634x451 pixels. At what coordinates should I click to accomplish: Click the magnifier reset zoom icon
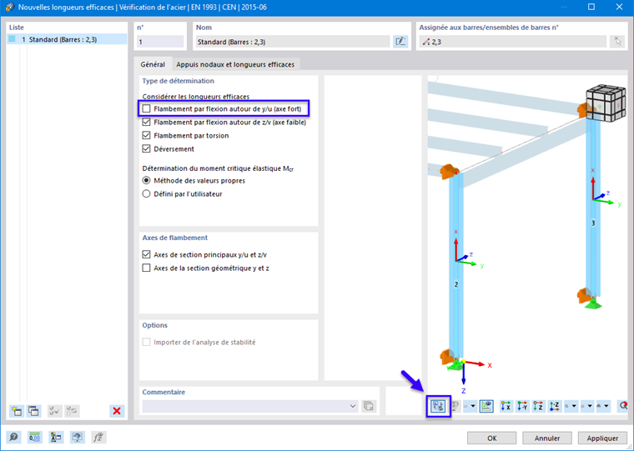(x=623, y=406)
